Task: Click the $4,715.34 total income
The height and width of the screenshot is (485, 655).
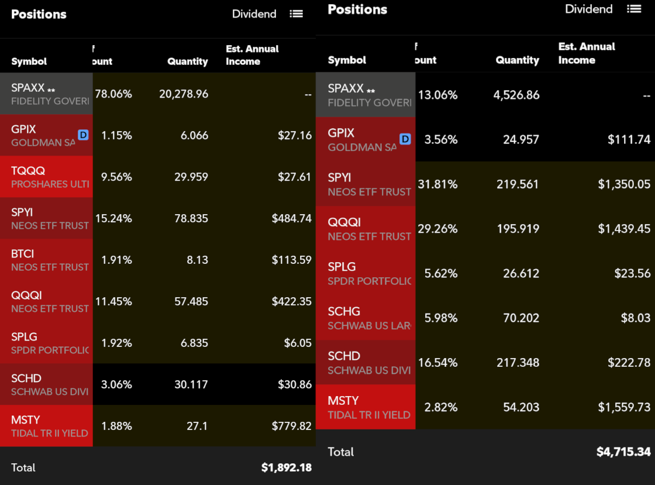Action: click(623, 452)
